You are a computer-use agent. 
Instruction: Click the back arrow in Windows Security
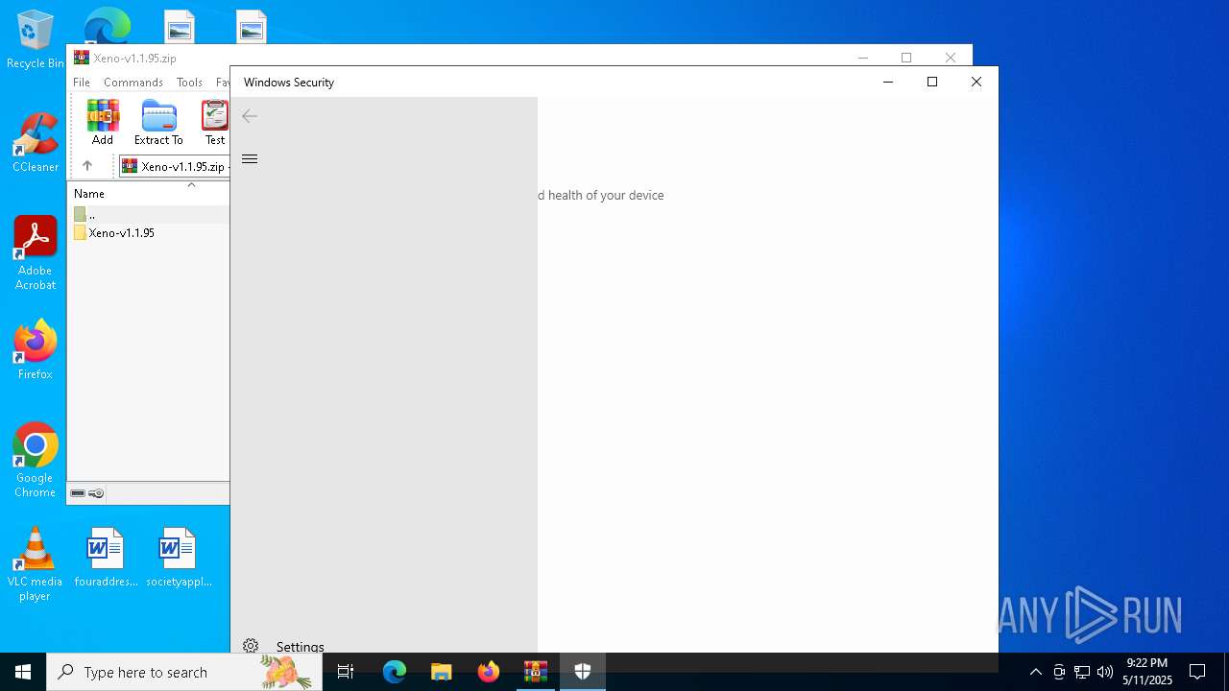coord(250,116)
